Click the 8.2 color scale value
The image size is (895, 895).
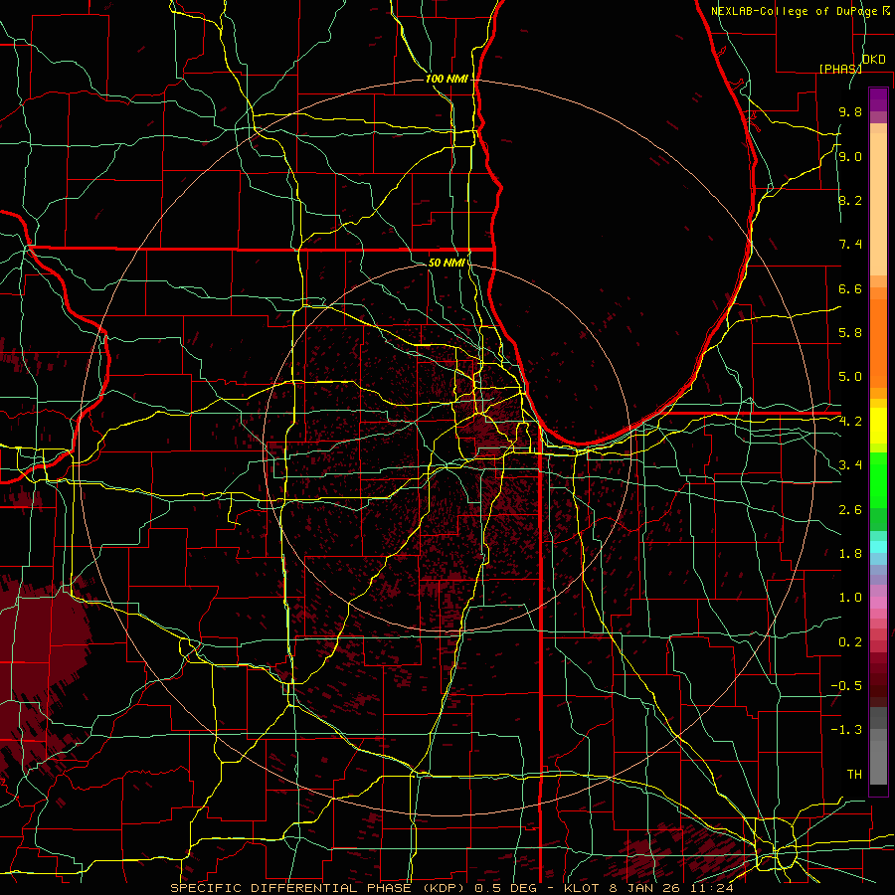click(x=850, y=200)
